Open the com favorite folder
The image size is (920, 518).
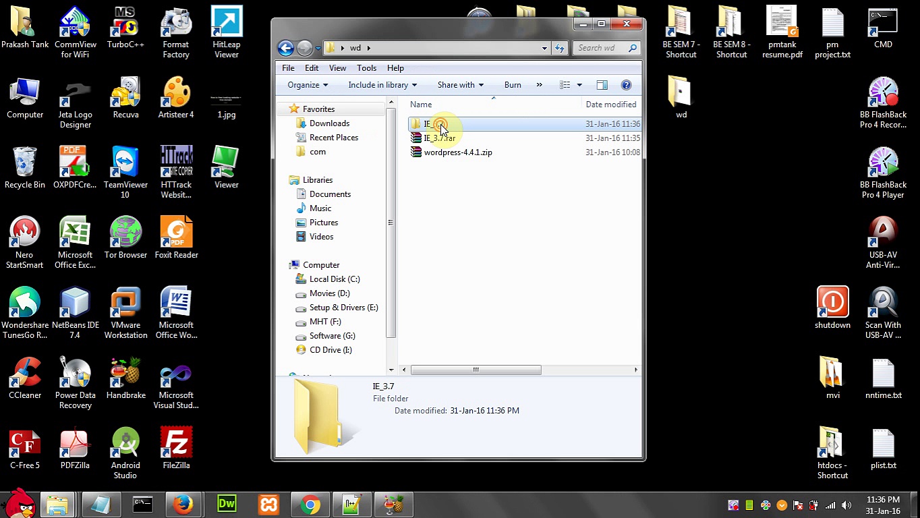[317, 152]
